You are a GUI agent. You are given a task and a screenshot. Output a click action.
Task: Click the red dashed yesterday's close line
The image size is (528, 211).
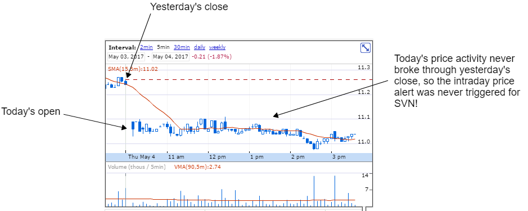(x=249, y=80)
